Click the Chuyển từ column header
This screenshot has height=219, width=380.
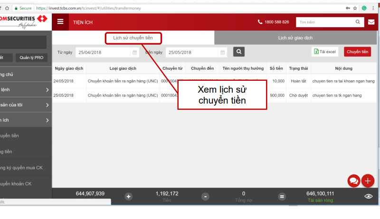point(172,68)
